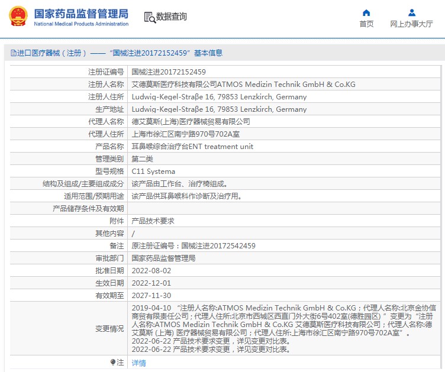445x372 pixels.
Task: Click the 型号规格 row label
Action: (x=109, y=172)
